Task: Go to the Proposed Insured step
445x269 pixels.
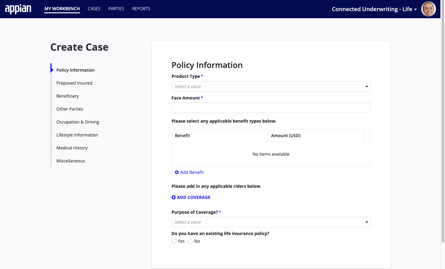Action: 74,83
